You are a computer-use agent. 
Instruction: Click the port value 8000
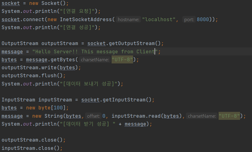203,19
